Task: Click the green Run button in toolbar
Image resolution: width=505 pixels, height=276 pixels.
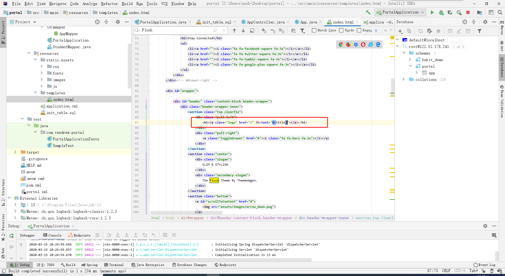Action: (432, 12)
